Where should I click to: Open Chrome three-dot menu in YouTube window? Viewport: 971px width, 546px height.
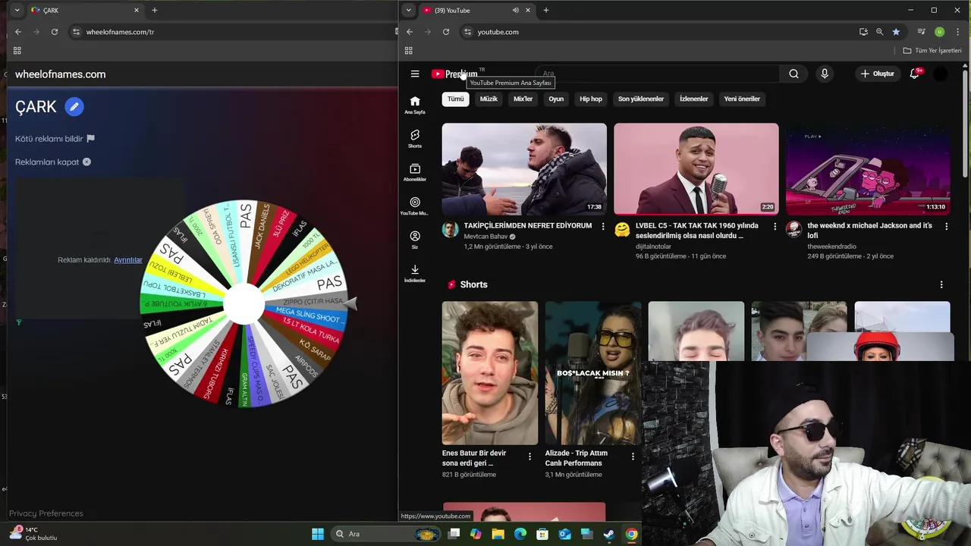[x=957, y=32]
